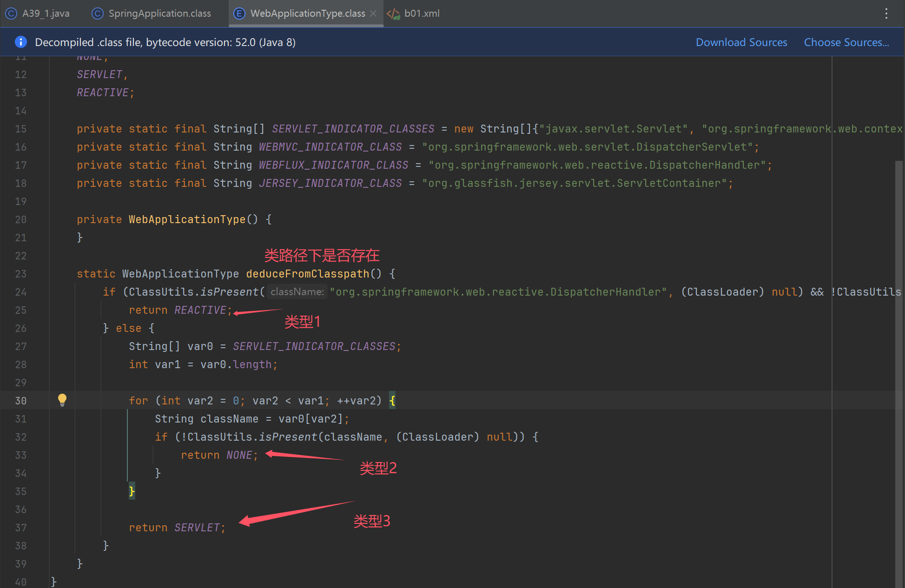Click 'String className = var0[var2];' line
Viewport: 905px width, 588px height.
coord(252,419)
